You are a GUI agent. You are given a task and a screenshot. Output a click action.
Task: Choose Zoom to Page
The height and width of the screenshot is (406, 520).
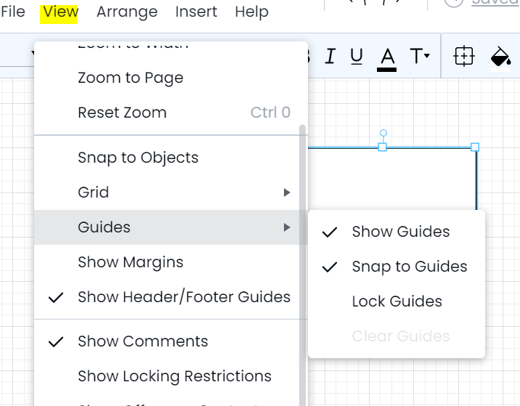167,78
